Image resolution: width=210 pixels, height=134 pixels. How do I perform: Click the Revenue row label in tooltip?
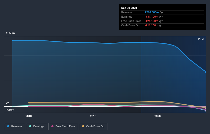(x=127, y=12)
